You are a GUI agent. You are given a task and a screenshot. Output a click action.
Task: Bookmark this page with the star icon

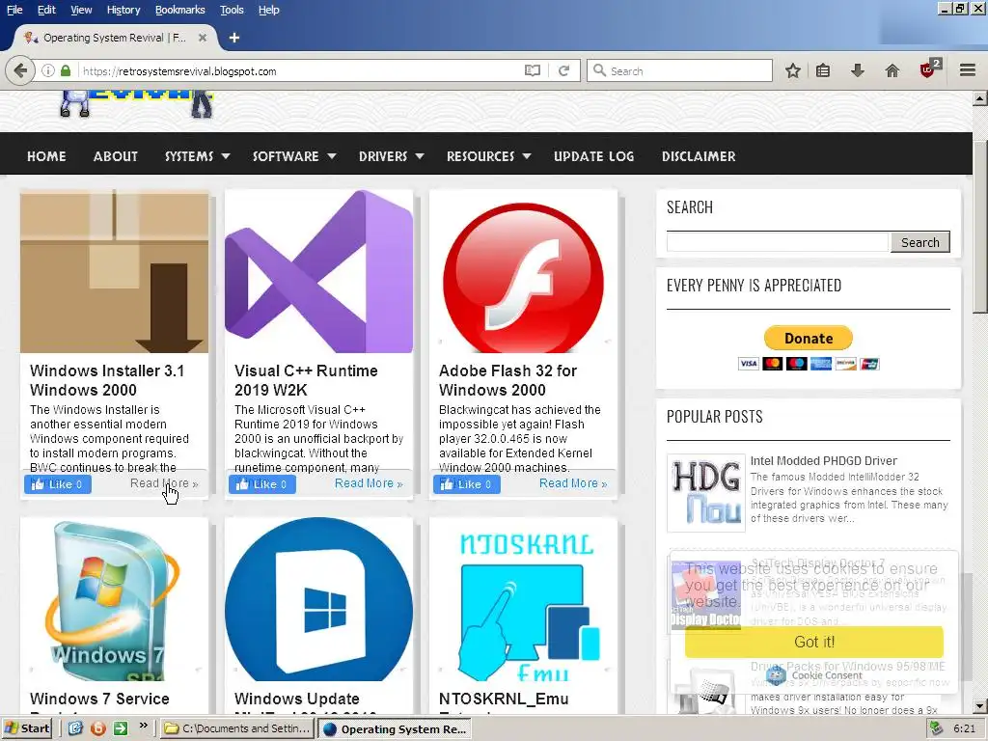point(793,70)
